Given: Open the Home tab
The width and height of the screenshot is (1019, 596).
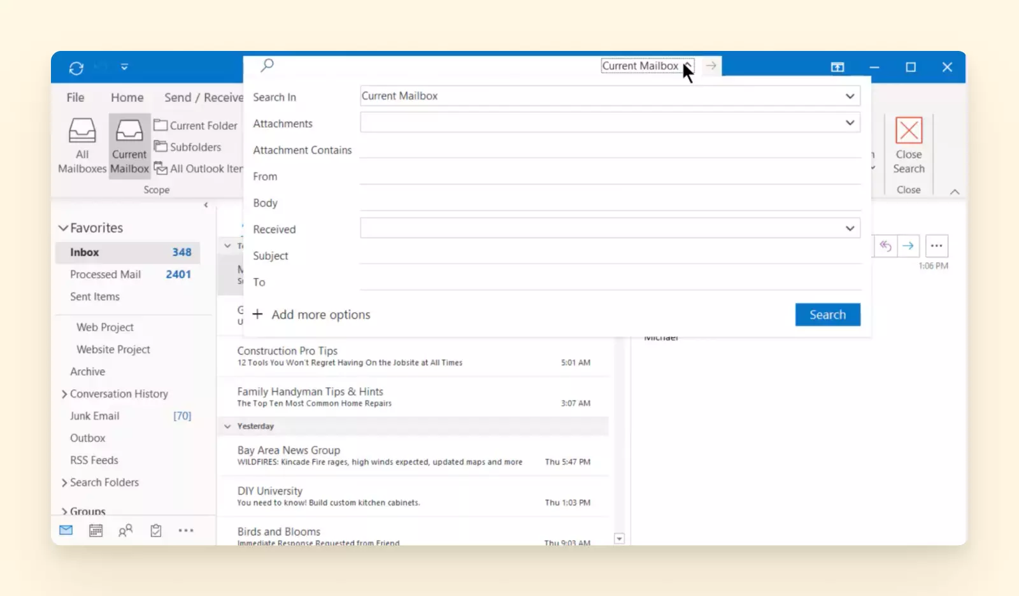Looking at the screenshot, I should coord(127,97).
